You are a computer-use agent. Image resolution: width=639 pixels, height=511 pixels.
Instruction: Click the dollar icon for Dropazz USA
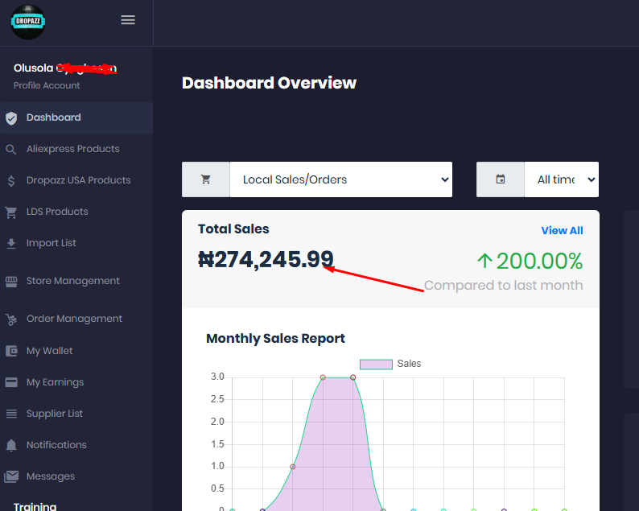click(x=11, y=181)
